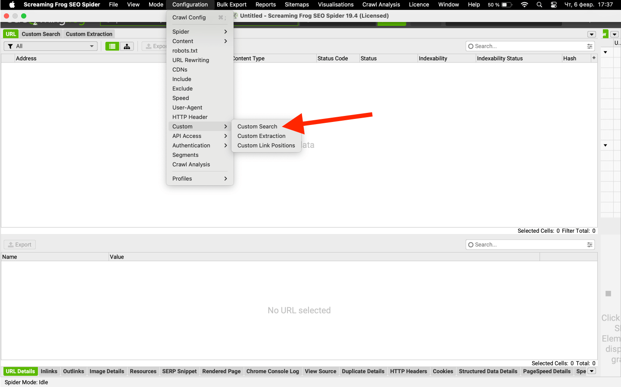621x387 pixels.
Task: Switch to the Custom Search tab
Action: pos(41,34)
